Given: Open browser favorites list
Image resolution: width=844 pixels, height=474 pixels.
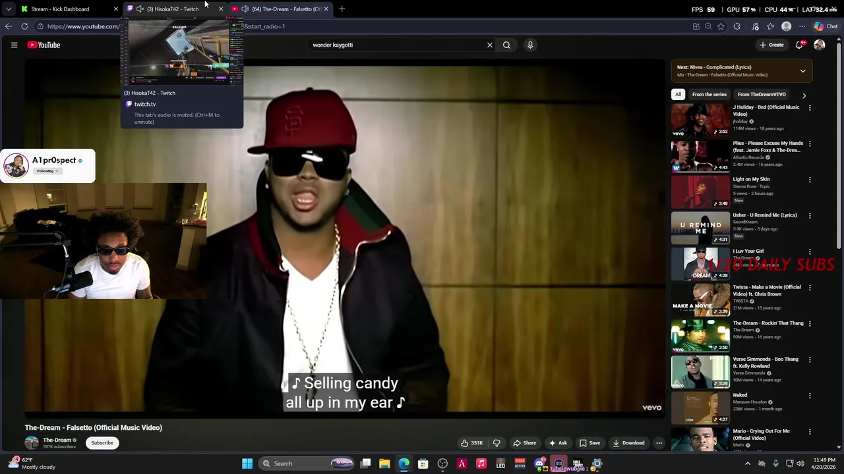Looking at the screenshot, I should (771, 26).
